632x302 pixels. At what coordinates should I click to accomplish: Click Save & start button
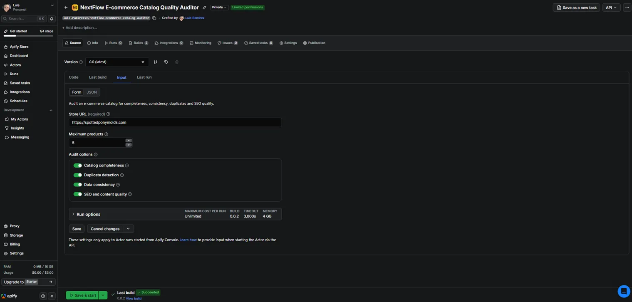pyautogui.click(x=82, y=295)
